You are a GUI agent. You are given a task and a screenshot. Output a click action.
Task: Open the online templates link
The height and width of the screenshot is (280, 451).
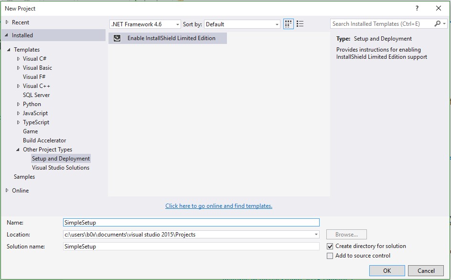point(219,205)
